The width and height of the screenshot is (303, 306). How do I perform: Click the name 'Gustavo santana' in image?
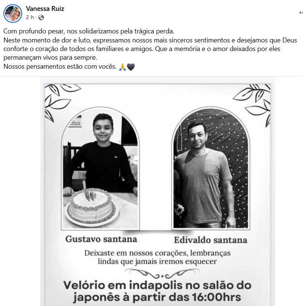point(101,239)
